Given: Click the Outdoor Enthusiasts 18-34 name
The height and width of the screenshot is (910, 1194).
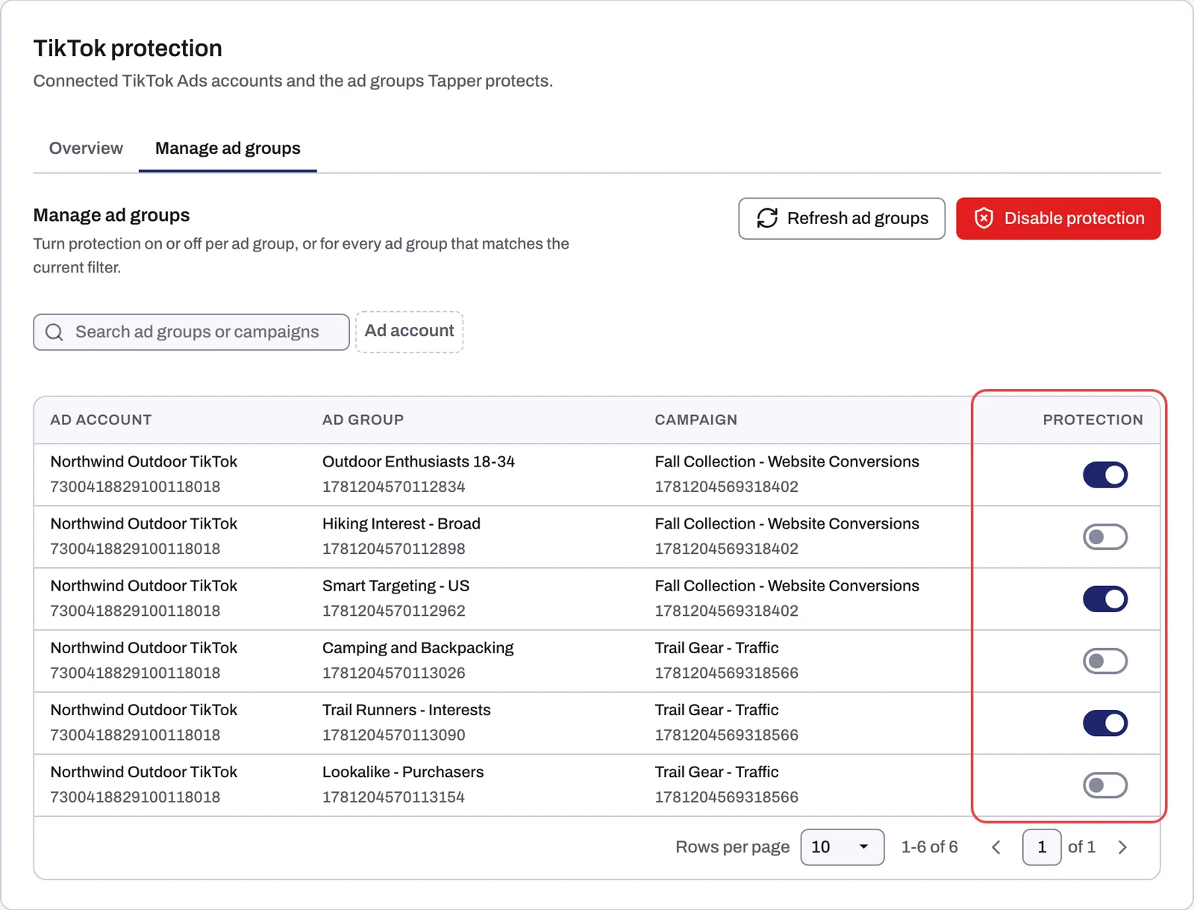Looking at the screenshot, I should click(419, 462).
